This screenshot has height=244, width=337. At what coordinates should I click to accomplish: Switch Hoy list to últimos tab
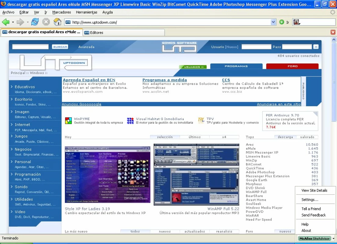(x=194, y=137)
